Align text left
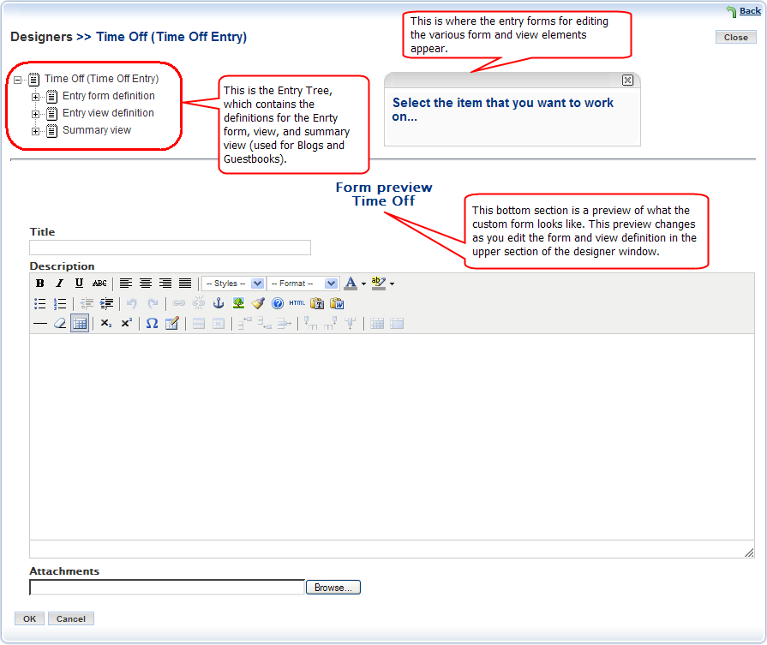Image resolution: width=767 pixels, height=645 pixels. [x=126, y=284]
